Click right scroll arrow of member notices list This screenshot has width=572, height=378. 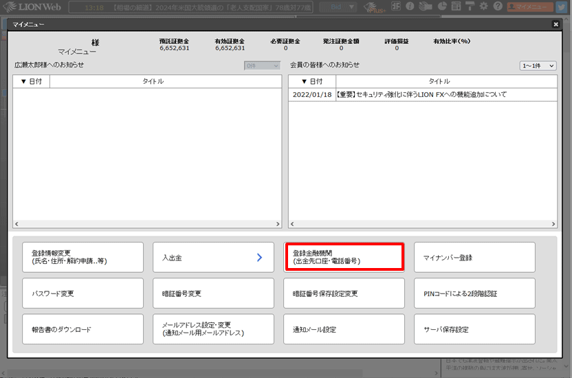pyautogui.click(x=553, y=224)
